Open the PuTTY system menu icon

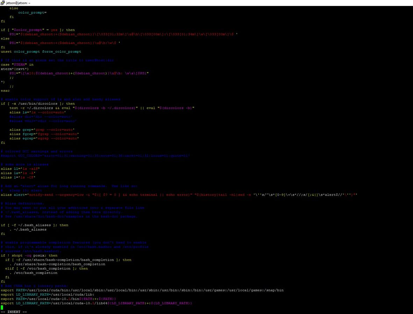tap(3, 3)
